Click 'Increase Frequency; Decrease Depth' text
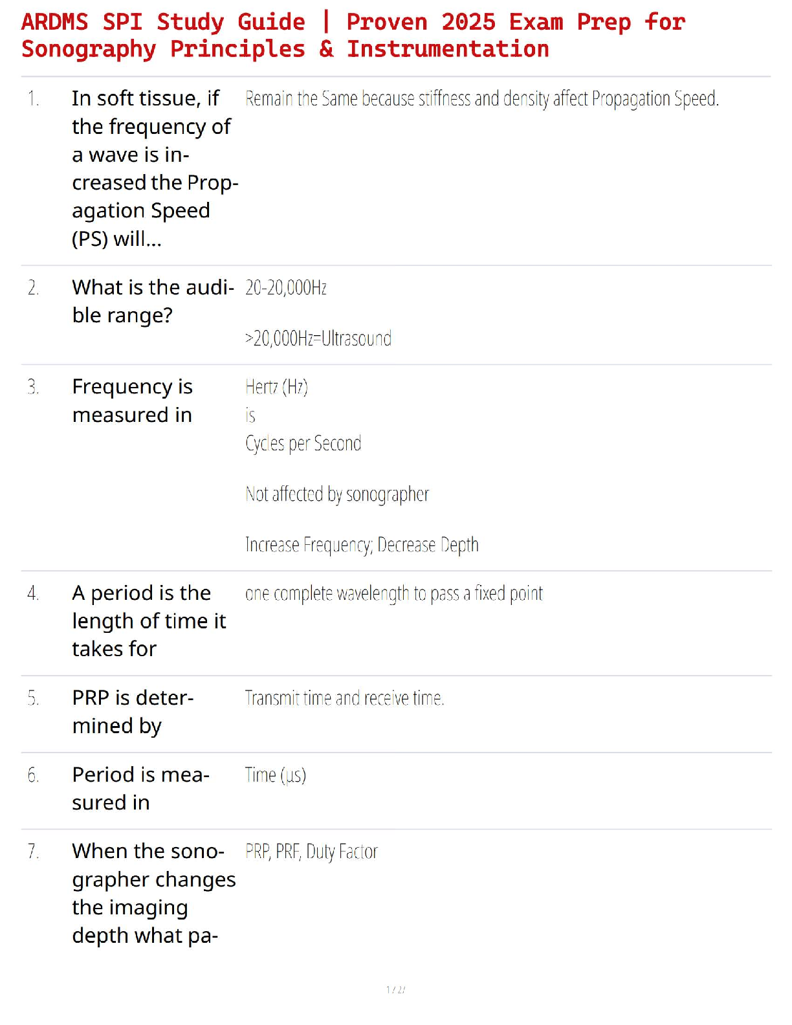Screen dimensions: 792x1025 362,545
